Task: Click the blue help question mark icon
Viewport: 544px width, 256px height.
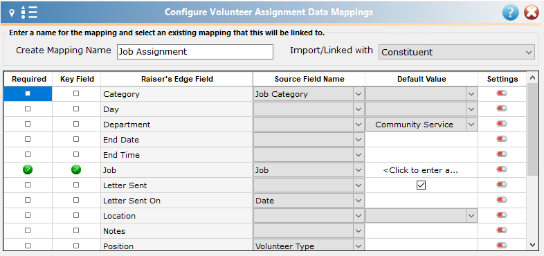Action: coord(510,13)
